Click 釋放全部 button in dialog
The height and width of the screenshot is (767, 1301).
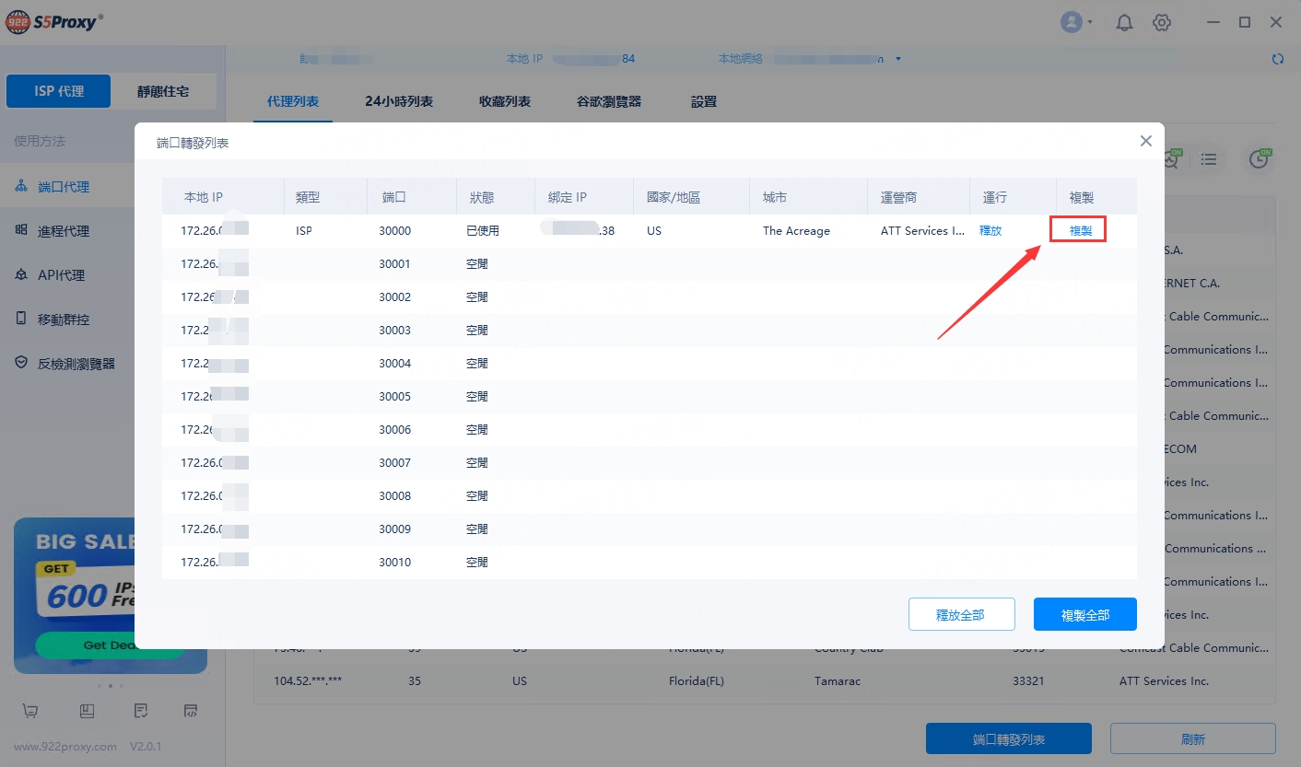[x=961, y=614]
